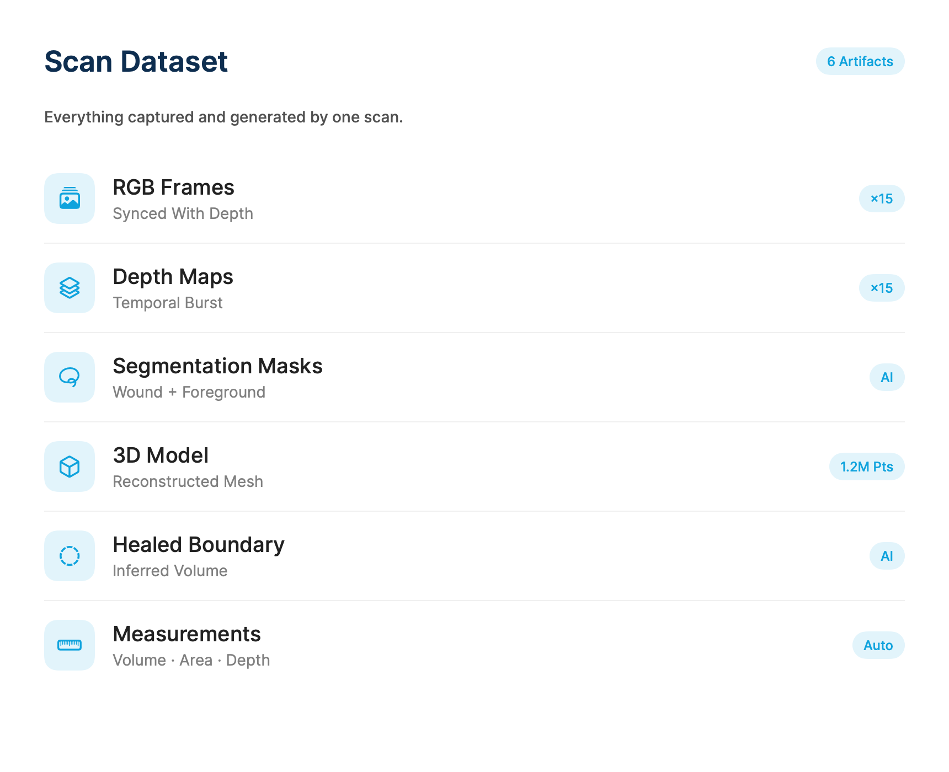This screenshot has height=772, width=949.
Task: Open the Depth Maps title
Action: 173,277
